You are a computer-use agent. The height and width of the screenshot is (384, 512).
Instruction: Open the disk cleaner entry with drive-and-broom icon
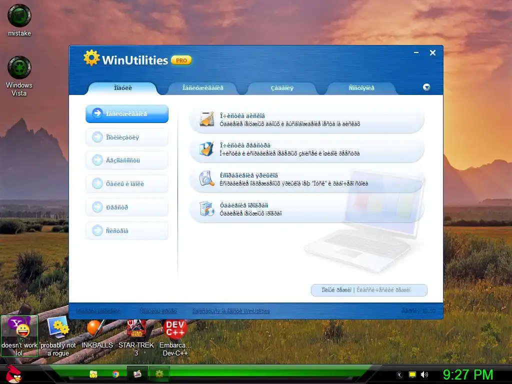306,120
